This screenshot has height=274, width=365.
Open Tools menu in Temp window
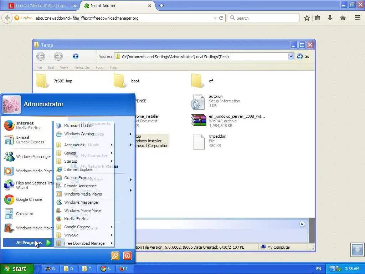click(100, 67)
